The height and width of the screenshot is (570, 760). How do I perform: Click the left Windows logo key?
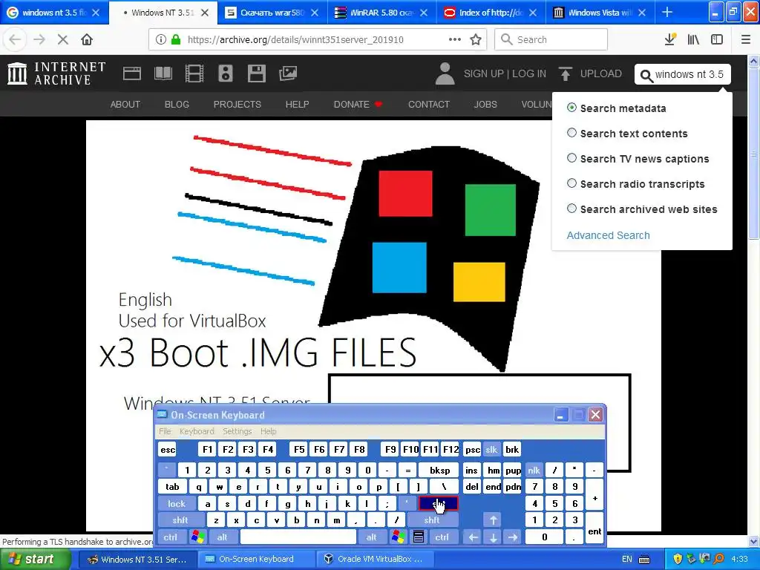coord(197,537)
